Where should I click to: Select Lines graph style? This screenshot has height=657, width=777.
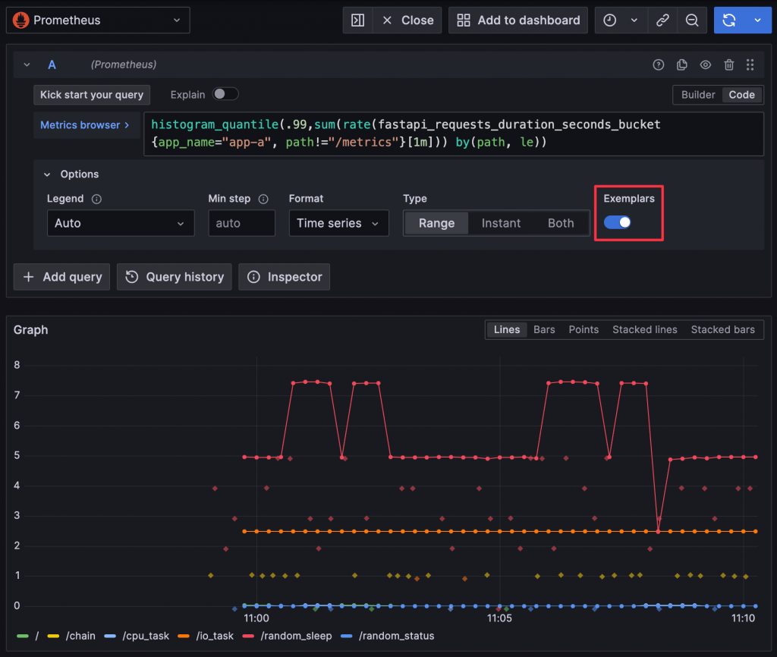[x=506, y=329]
